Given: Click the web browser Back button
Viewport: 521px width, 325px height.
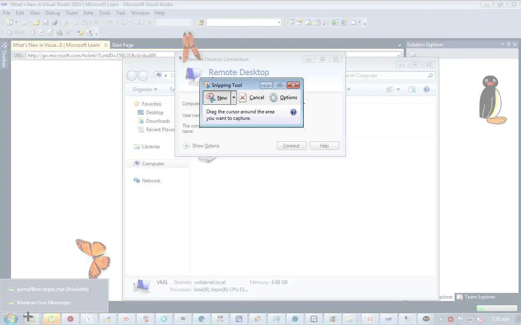Looking at the screenshot, I should (x=15, y=32).
